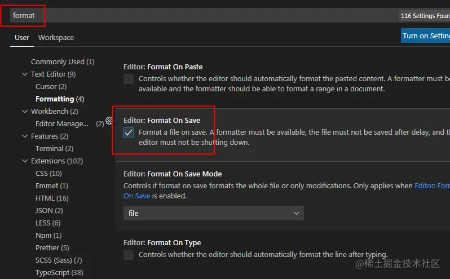The width and height of the screenshot is (450, 279).
Task: Follow the Editor: Format On Save link
Action: [431, 185]
